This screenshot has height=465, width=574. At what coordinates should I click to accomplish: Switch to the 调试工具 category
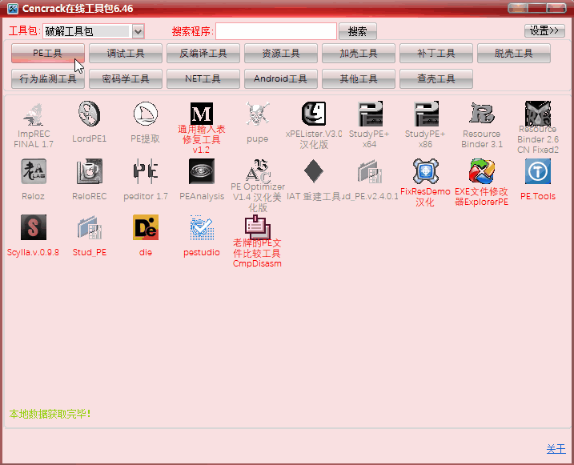click(126, 54)
